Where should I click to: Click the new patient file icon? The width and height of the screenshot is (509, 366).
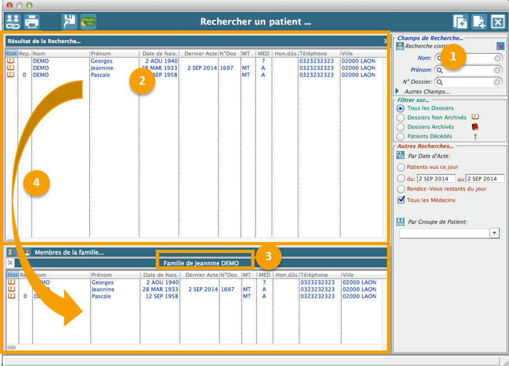(x=479, y=22)
